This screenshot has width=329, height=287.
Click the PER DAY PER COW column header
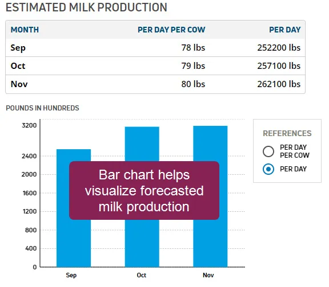click(x=171, y=30)
